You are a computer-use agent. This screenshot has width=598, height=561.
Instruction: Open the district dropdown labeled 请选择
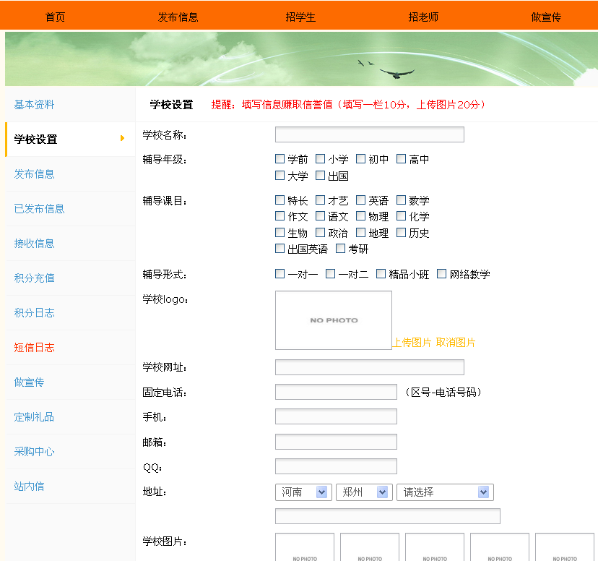coord(445,492)
